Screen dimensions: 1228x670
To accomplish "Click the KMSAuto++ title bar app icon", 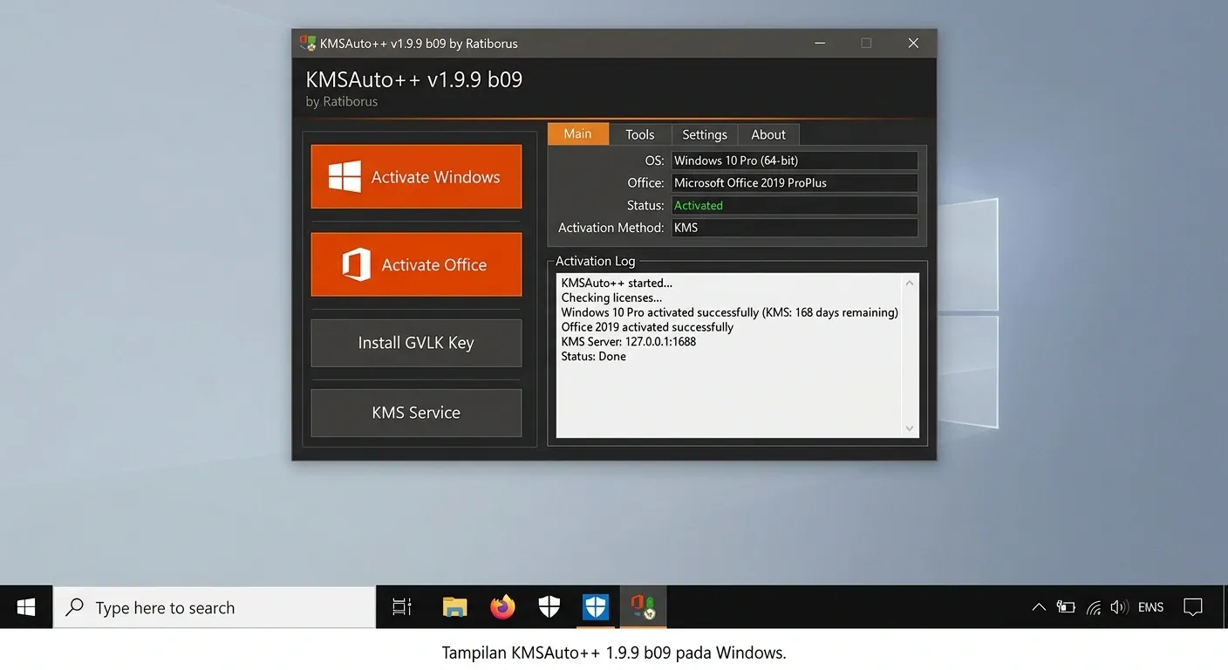I will (307, 43).
